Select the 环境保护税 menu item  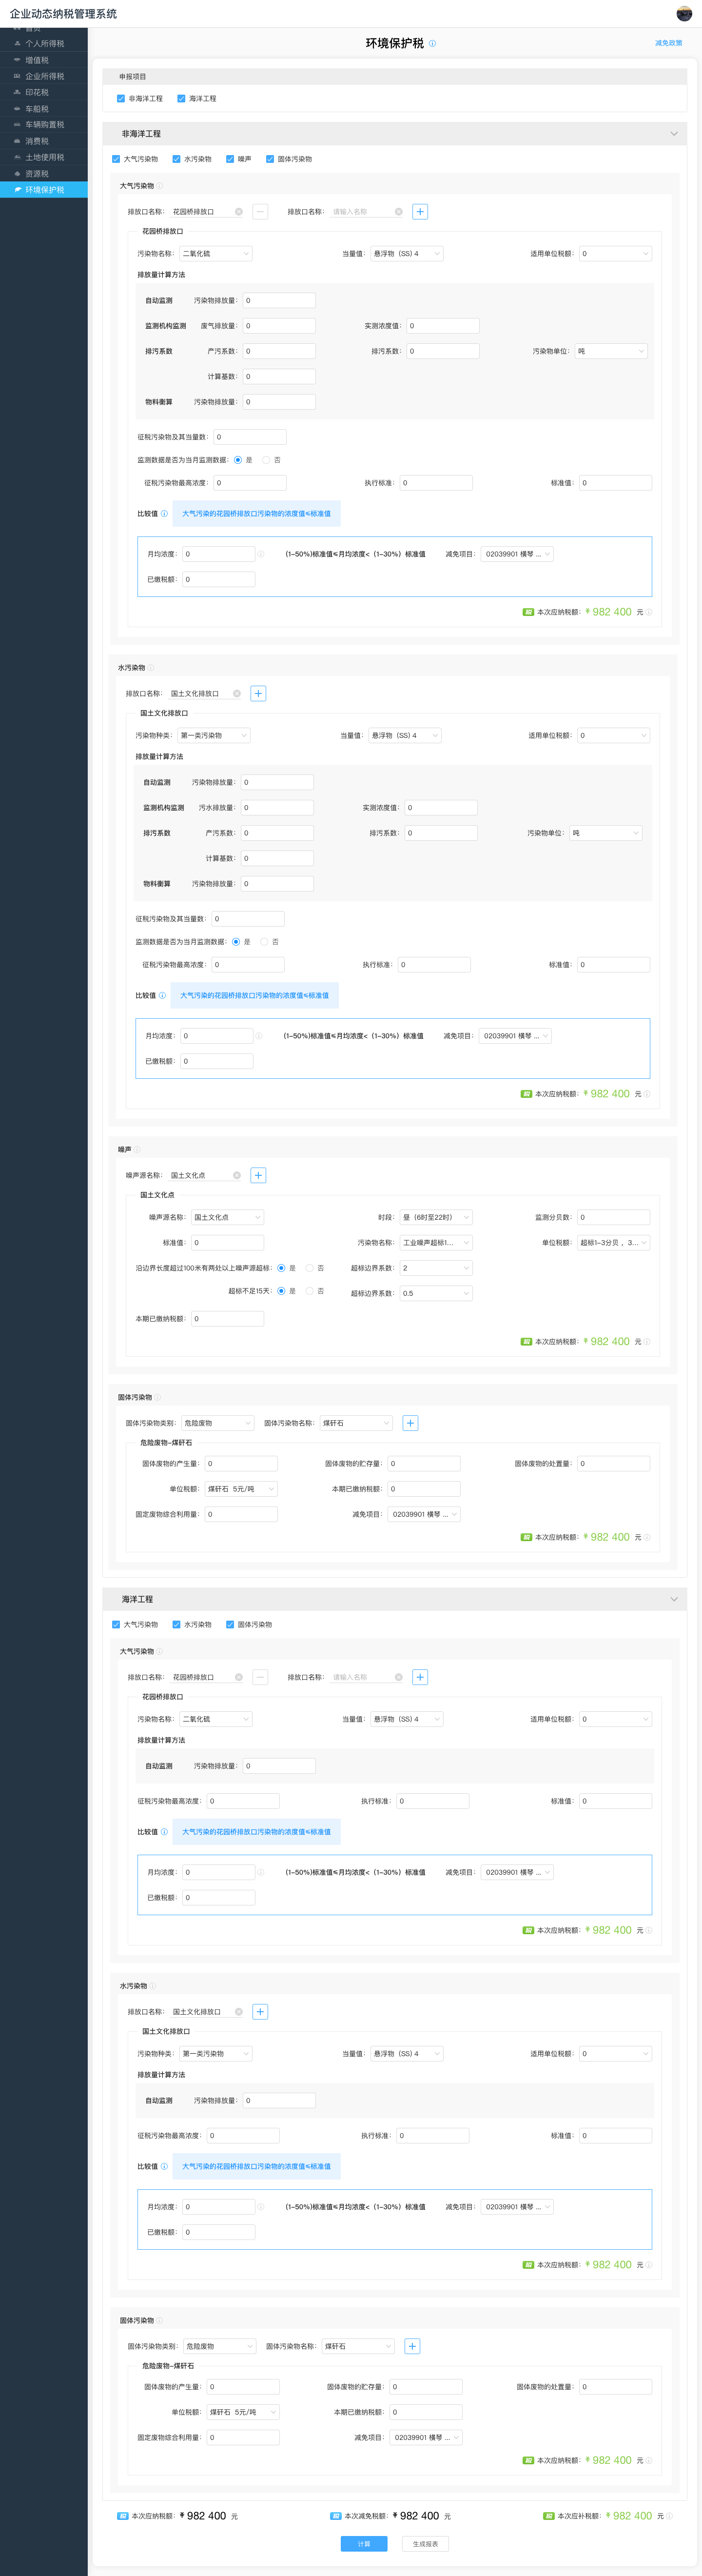click(x=44, y=190)
